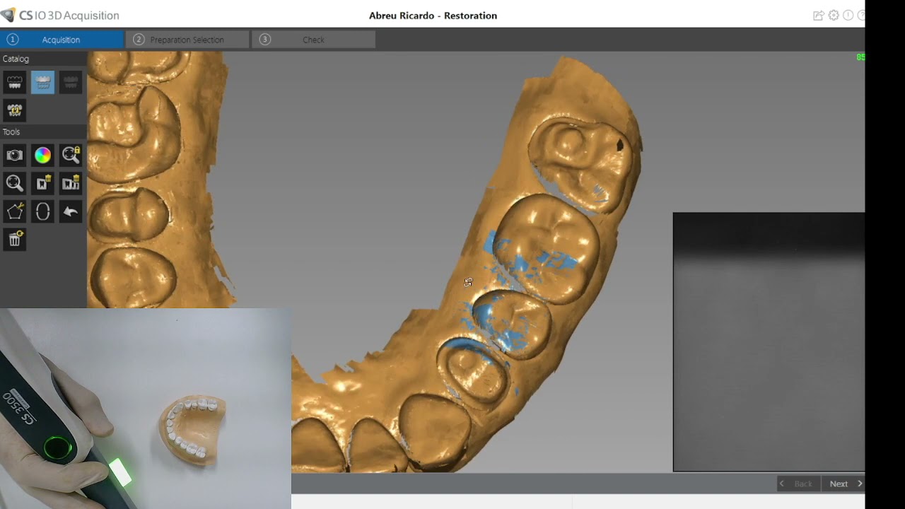
Task: Click the 'Abreu Ricardo - Restoration' title
Action: 433,16
